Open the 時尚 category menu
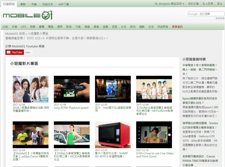Image resolution: width=225 pixels, height=167 pixels. click(x=133, y=27)
